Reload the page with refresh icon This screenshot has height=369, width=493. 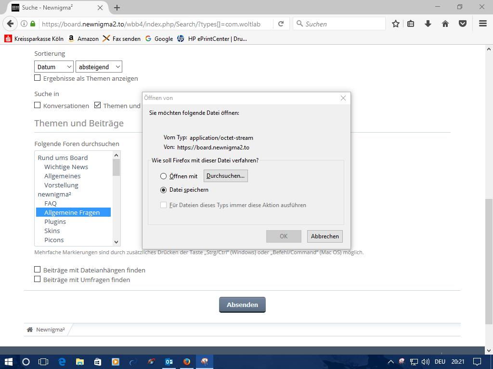pyautogui.click(x=281, y=24)
